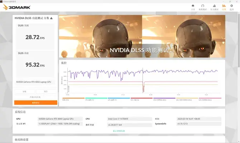Screen dimensions: 240x143
Task: Click the orange run again button
Action: click(x=36, y=103)
